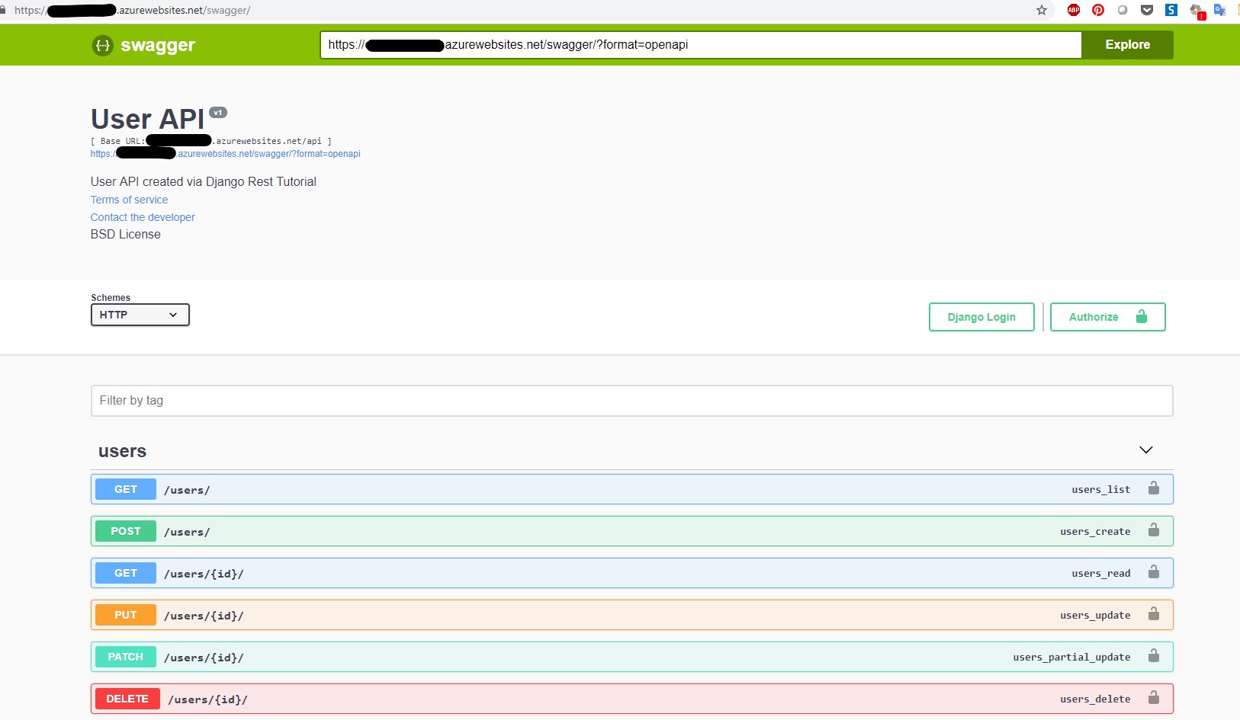Image resolution: width=1240 pixels, height=720 pixels.
Task: Bookmark this page with the star icon
Action: point(1042,10)
